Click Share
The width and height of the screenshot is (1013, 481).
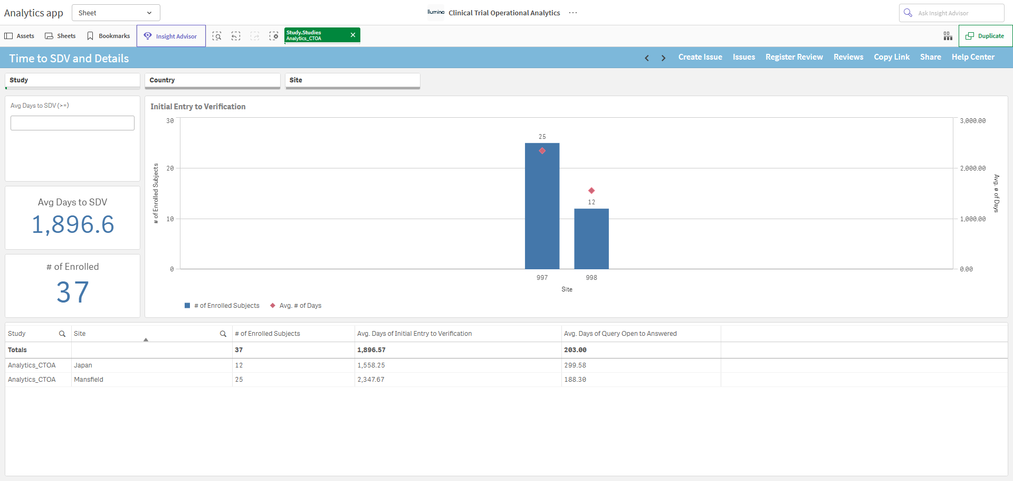coord(930,57)
